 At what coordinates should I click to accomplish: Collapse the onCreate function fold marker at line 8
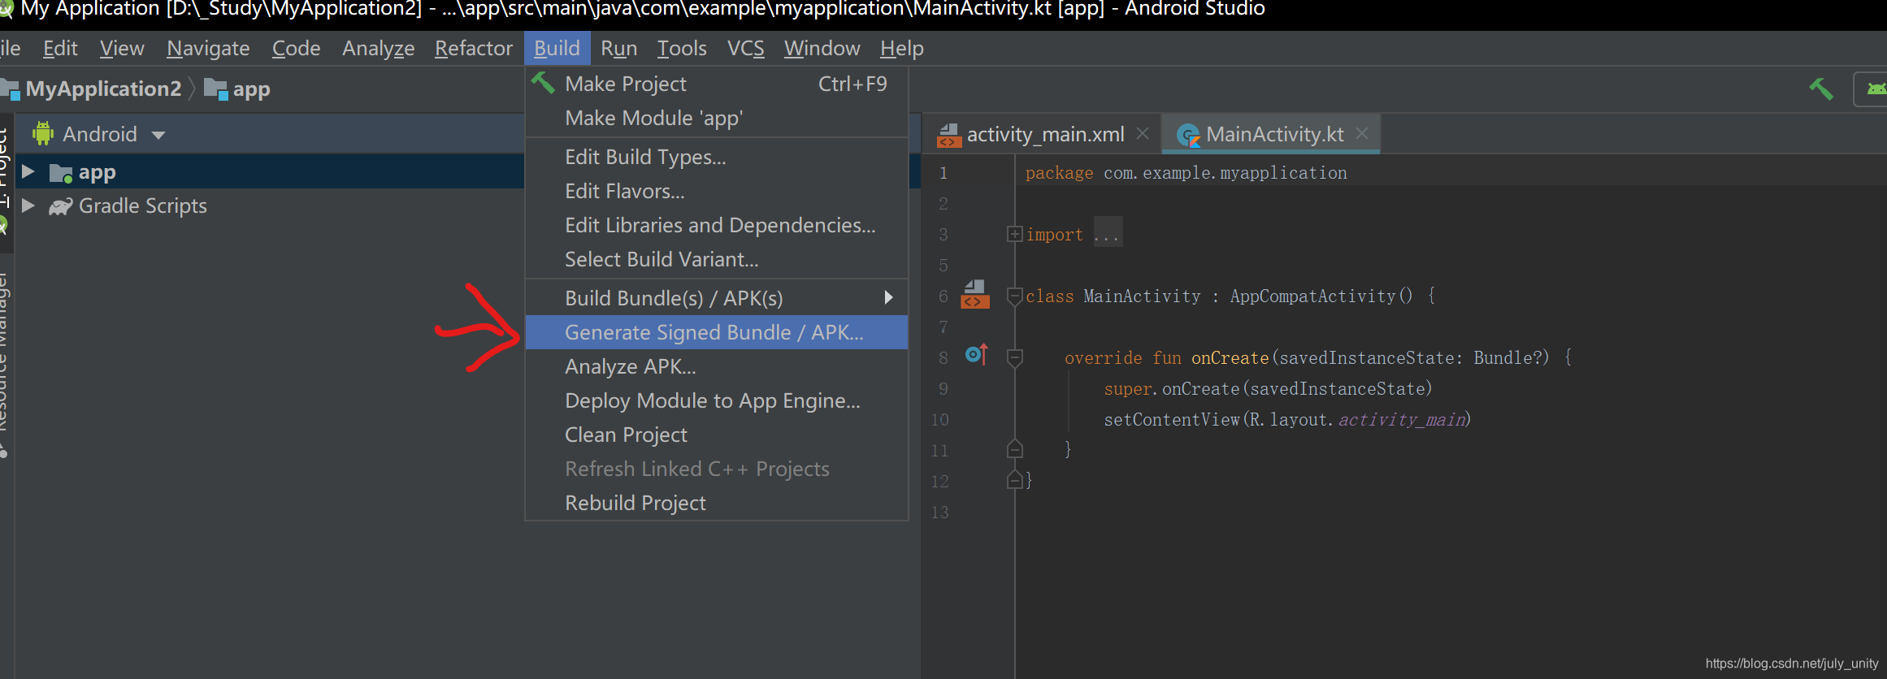pos(1014,357)
